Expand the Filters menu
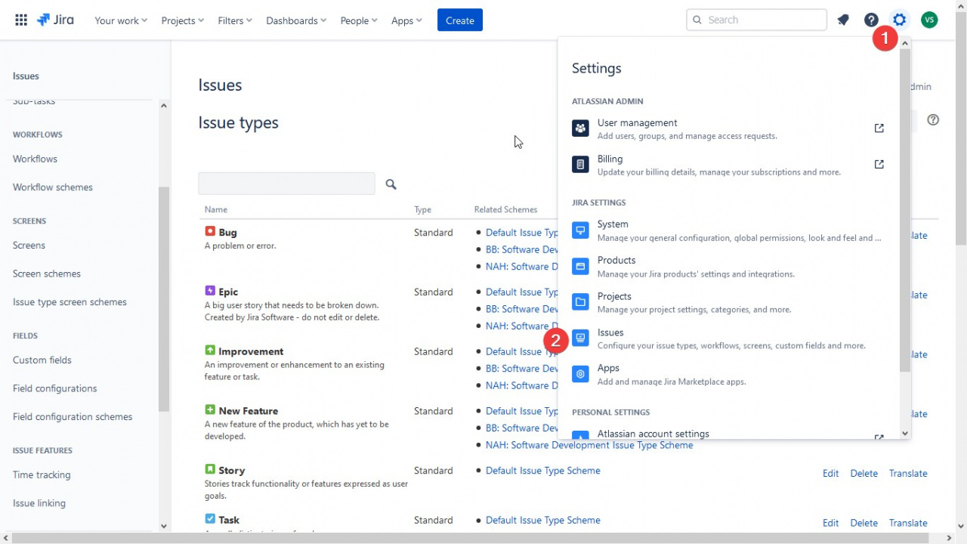The image size is (967, 544). (x=235, y=20)
